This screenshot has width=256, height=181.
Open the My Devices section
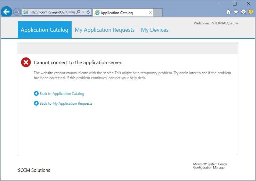(155, 30)
